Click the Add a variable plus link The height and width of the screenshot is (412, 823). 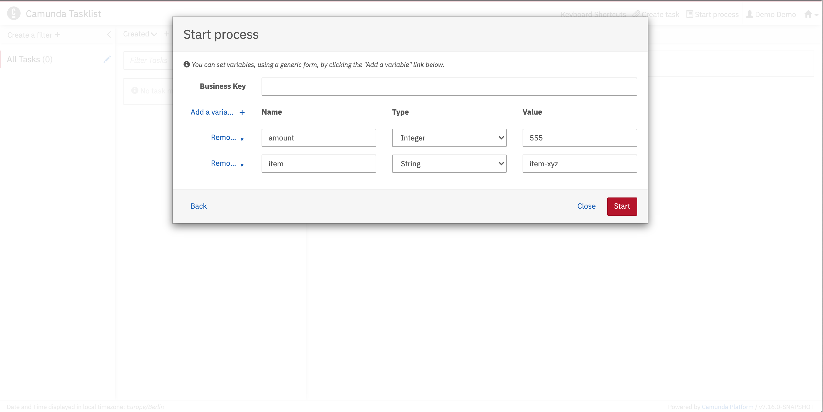218,112
